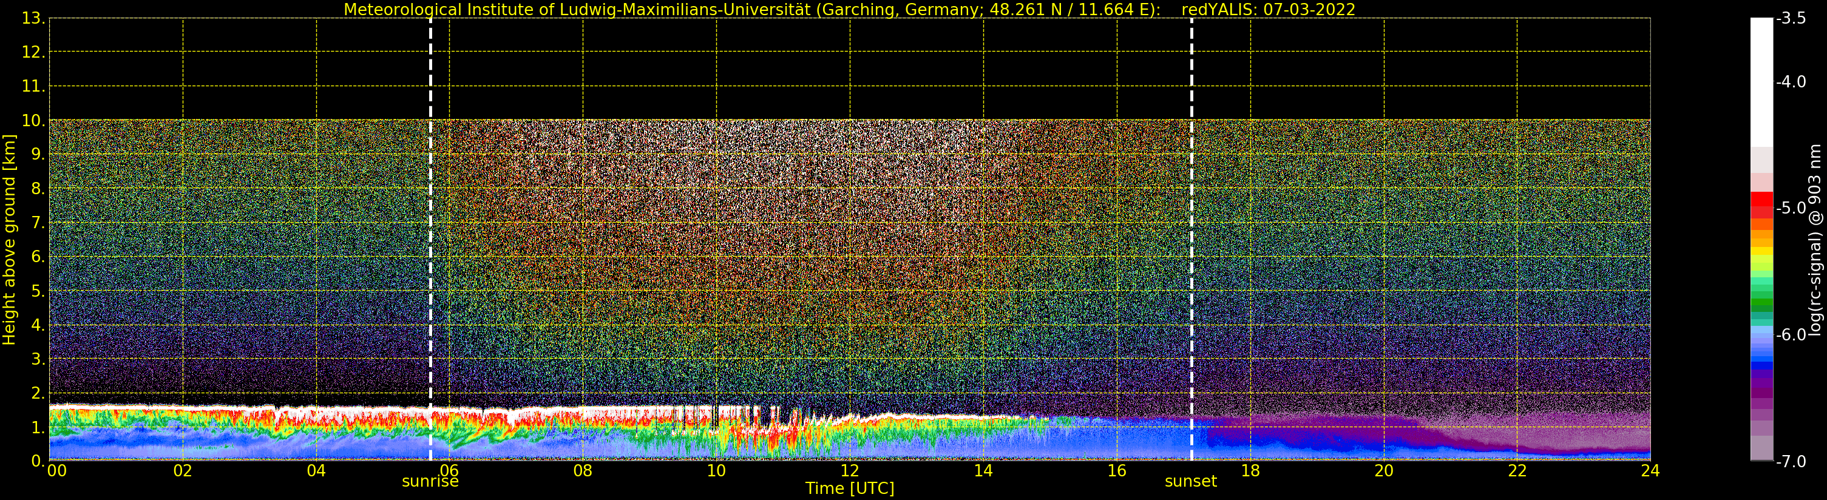Click the 'Height above ground [km]' axis label
The width and height of the screenshot is (1827, 500).
click(9, 240)
